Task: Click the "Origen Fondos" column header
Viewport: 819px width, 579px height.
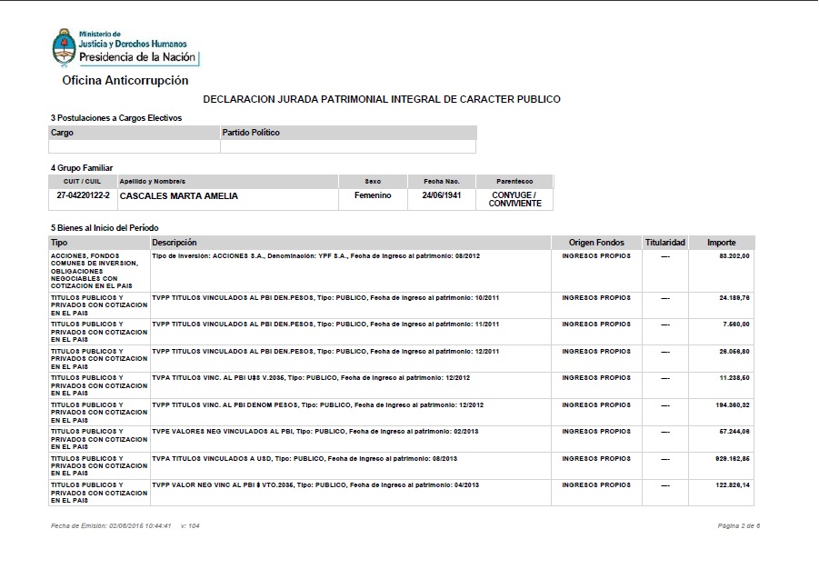Action: pos(596,243)
